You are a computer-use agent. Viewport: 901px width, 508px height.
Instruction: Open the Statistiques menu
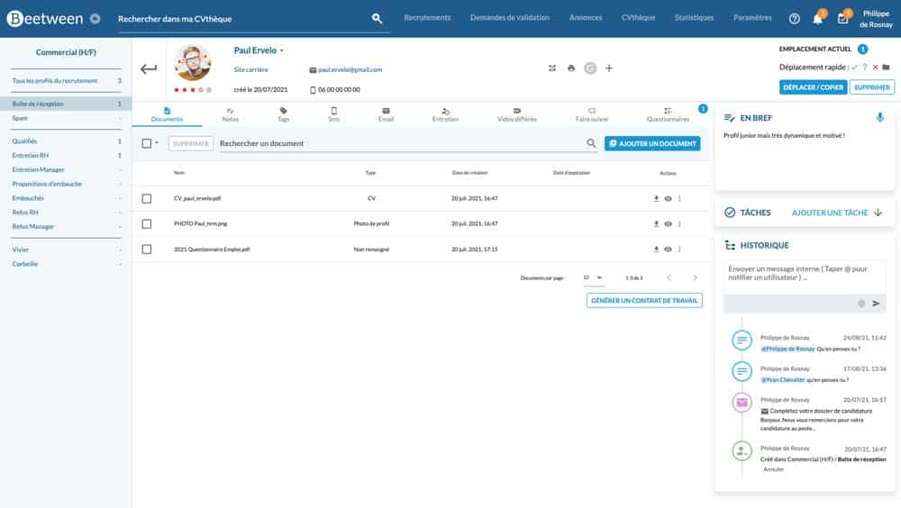[694, 18]
